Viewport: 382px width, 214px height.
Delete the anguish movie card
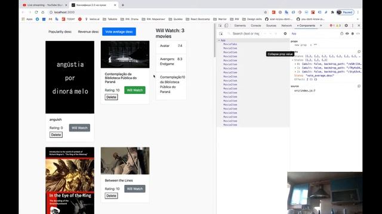click(56, 135)
